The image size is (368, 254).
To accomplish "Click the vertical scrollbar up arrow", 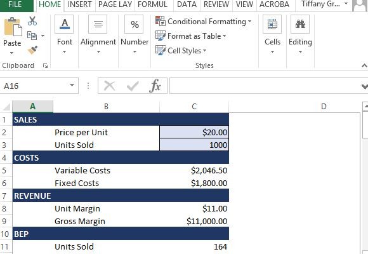I will (x=365, y=107).
